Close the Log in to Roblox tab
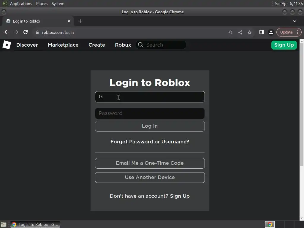 tap(69, 21)
